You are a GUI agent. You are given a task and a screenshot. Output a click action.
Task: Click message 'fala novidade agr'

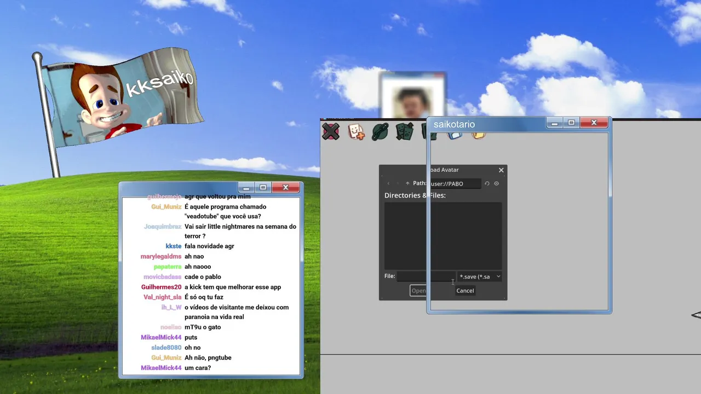coord(209,246)
